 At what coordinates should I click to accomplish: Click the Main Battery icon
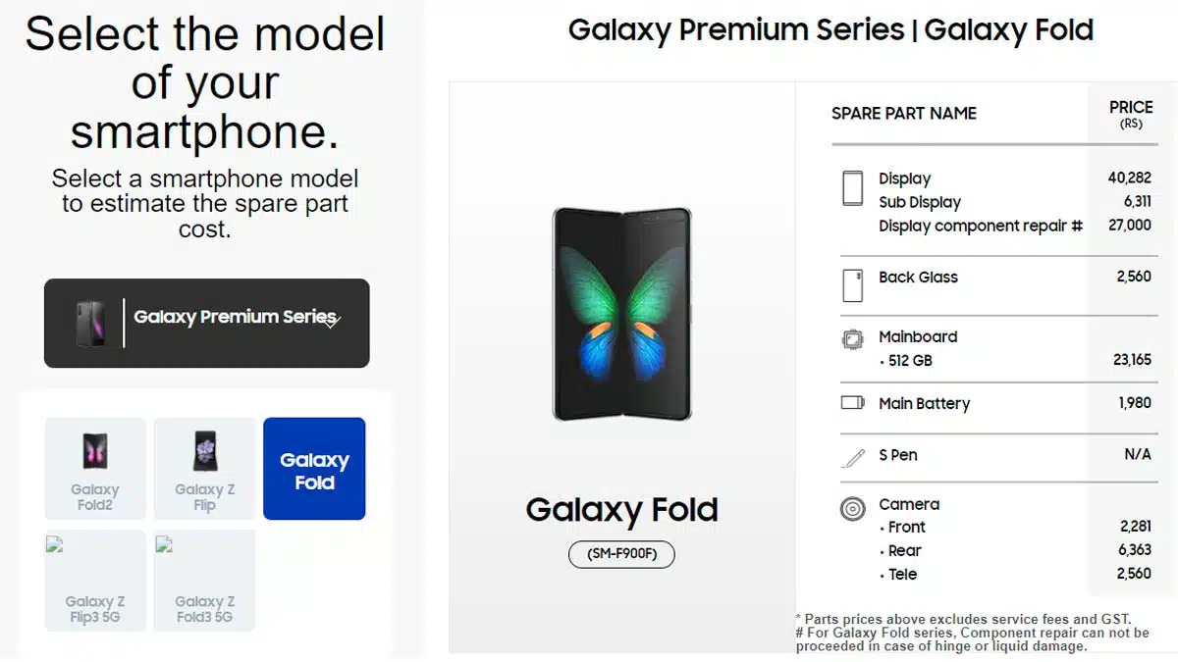[851, 403]
